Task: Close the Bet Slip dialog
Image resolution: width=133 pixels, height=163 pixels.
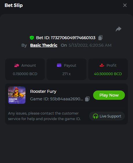Action: pyautogui.click(x=125, y=5)
